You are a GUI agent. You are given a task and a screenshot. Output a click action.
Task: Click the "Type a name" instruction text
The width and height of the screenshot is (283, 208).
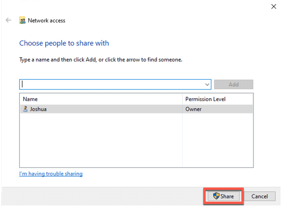click(x=100, y=60)
